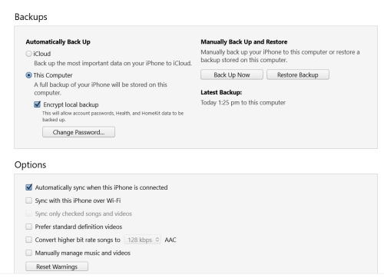Click the Reset Warnings button
384x278 pixels.
click(57, 266)
